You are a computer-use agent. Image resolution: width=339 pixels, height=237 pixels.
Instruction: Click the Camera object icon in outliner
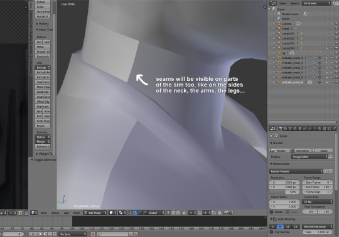pos(279,24)
